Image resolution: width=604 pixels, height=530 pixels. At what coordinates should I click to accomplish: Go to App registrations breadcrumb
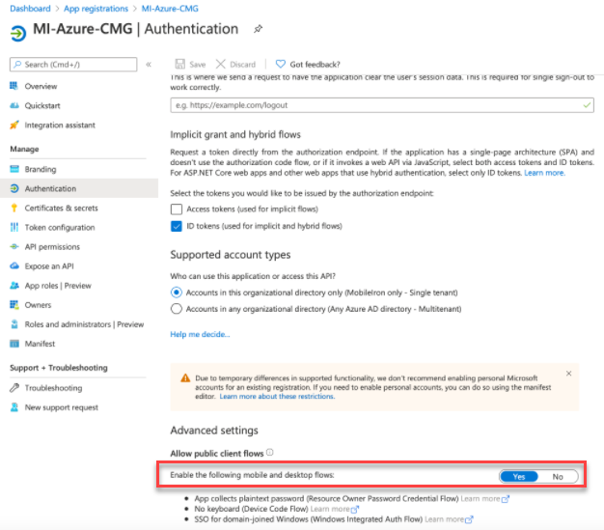(96, 9)
